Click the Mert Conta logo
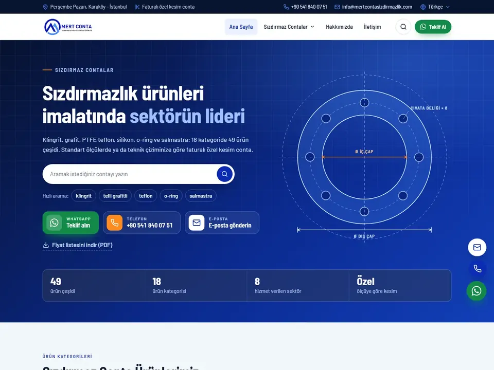This screenshot has width=494, height=370. tap(68, 27)
